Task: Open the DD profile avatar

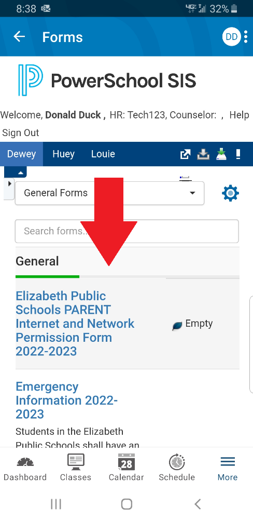Action: tap(231, 36)
